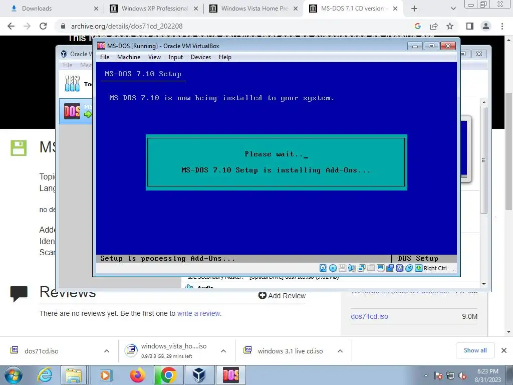The height and width of the screenshot is (385, 513).
Task: Close the downloads bar
Action: (504, 350)
